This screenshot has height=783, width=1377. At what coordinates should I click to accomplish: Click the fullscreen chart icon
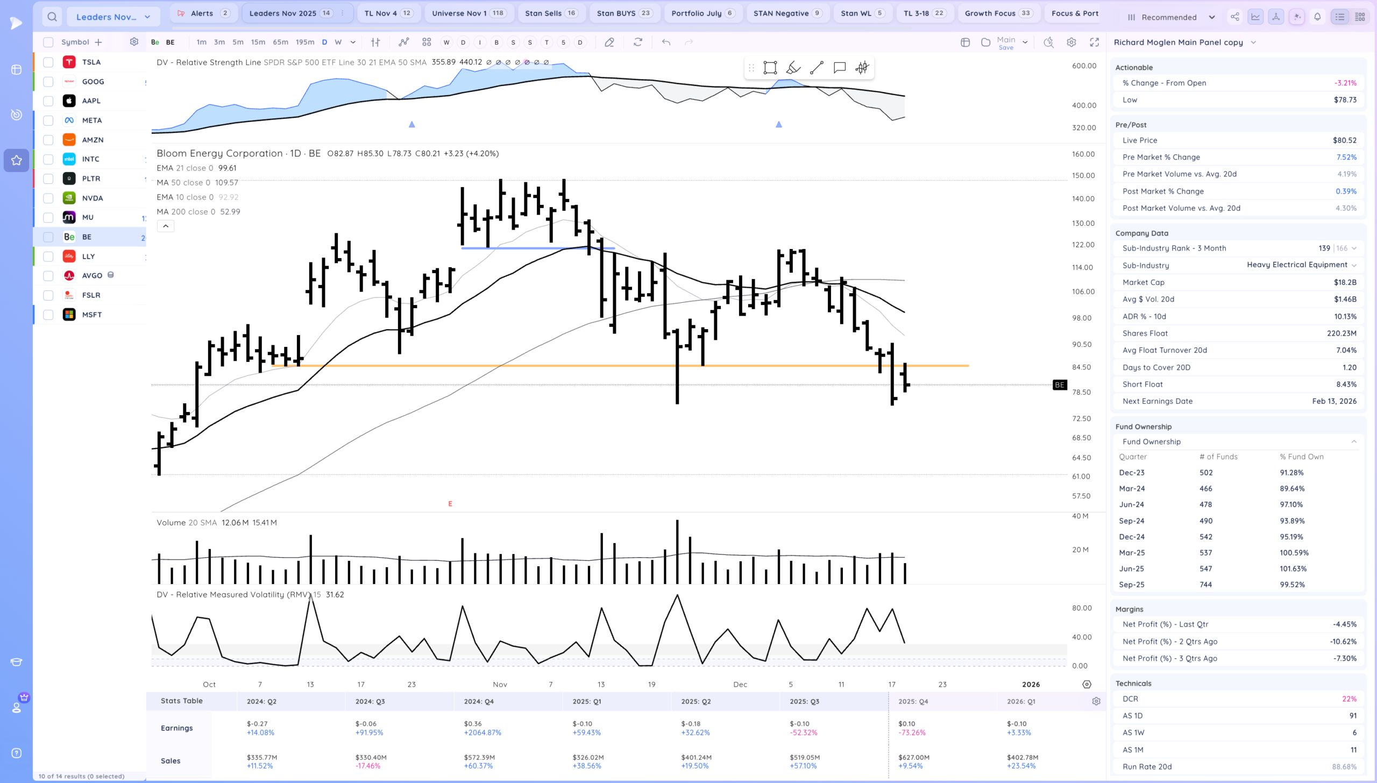tap(1094, 42)
